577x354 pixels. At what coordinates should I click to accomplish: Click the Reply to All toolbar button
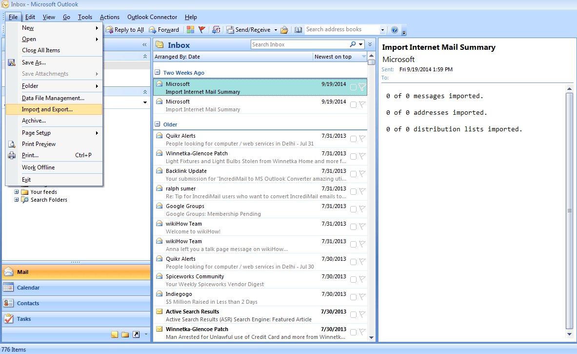click(x=125, y=30)
